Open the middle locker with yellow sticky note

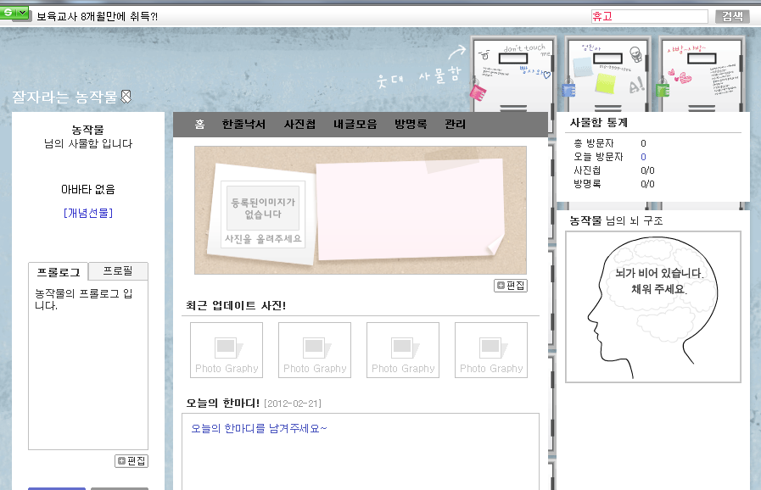point(607,75)
